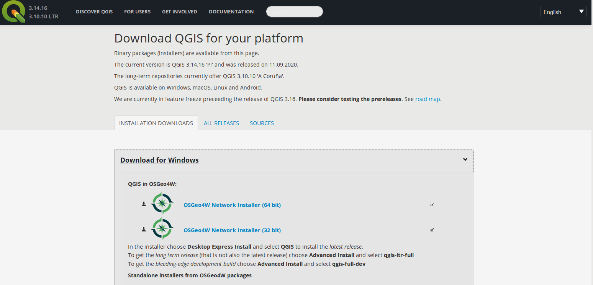
Task: Click the Download QGIS for your platform heading
Action: 209,38
